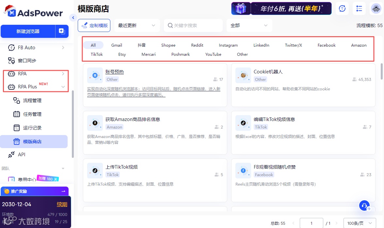Select the Amazon category tab
384x228 pixels.
359,45
